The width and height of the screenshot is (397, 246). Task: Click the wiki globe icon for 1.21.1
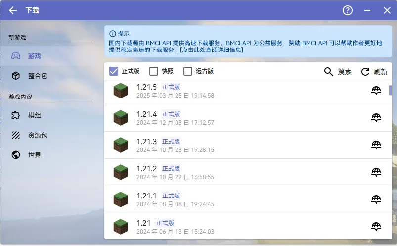tap(376, 199)
